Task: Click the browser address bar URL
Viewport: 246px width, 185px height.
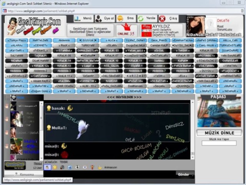Action: pyautogui.click(x=41, y=11)
